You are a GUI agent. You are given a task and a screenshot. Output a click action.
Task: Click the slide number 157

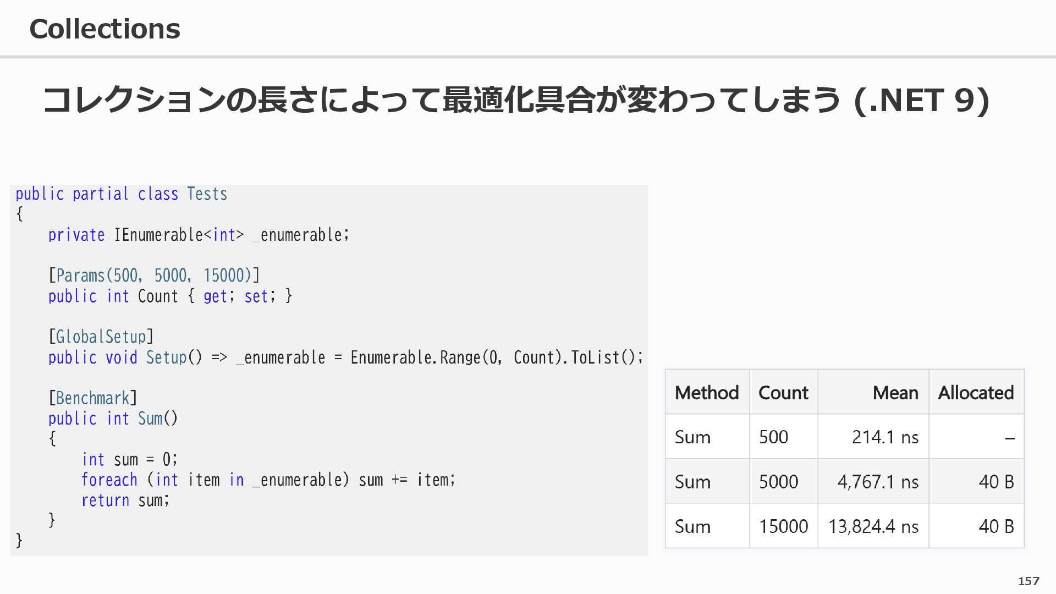[x=1028, y=581]
